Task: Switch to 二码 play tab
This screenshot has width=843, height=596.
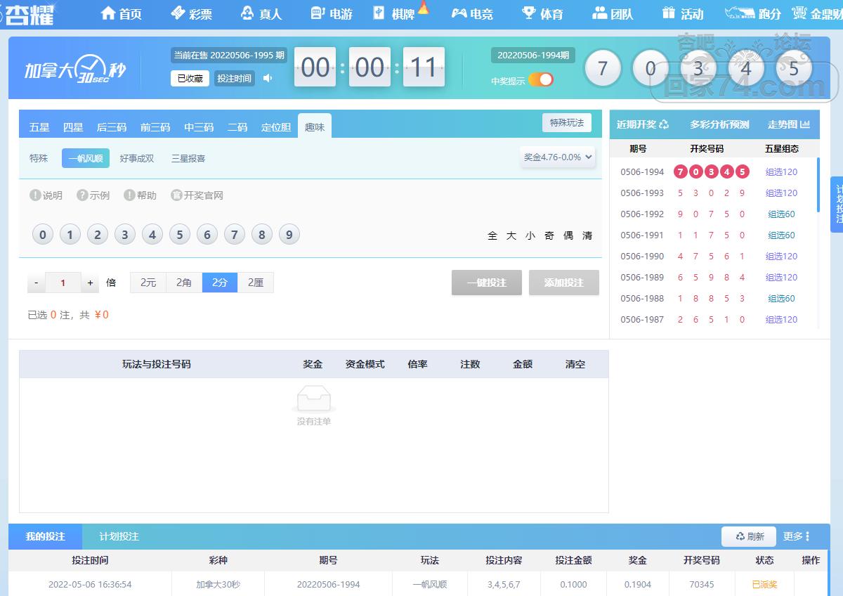Action: pyautogui.click(x=237, y=127)
